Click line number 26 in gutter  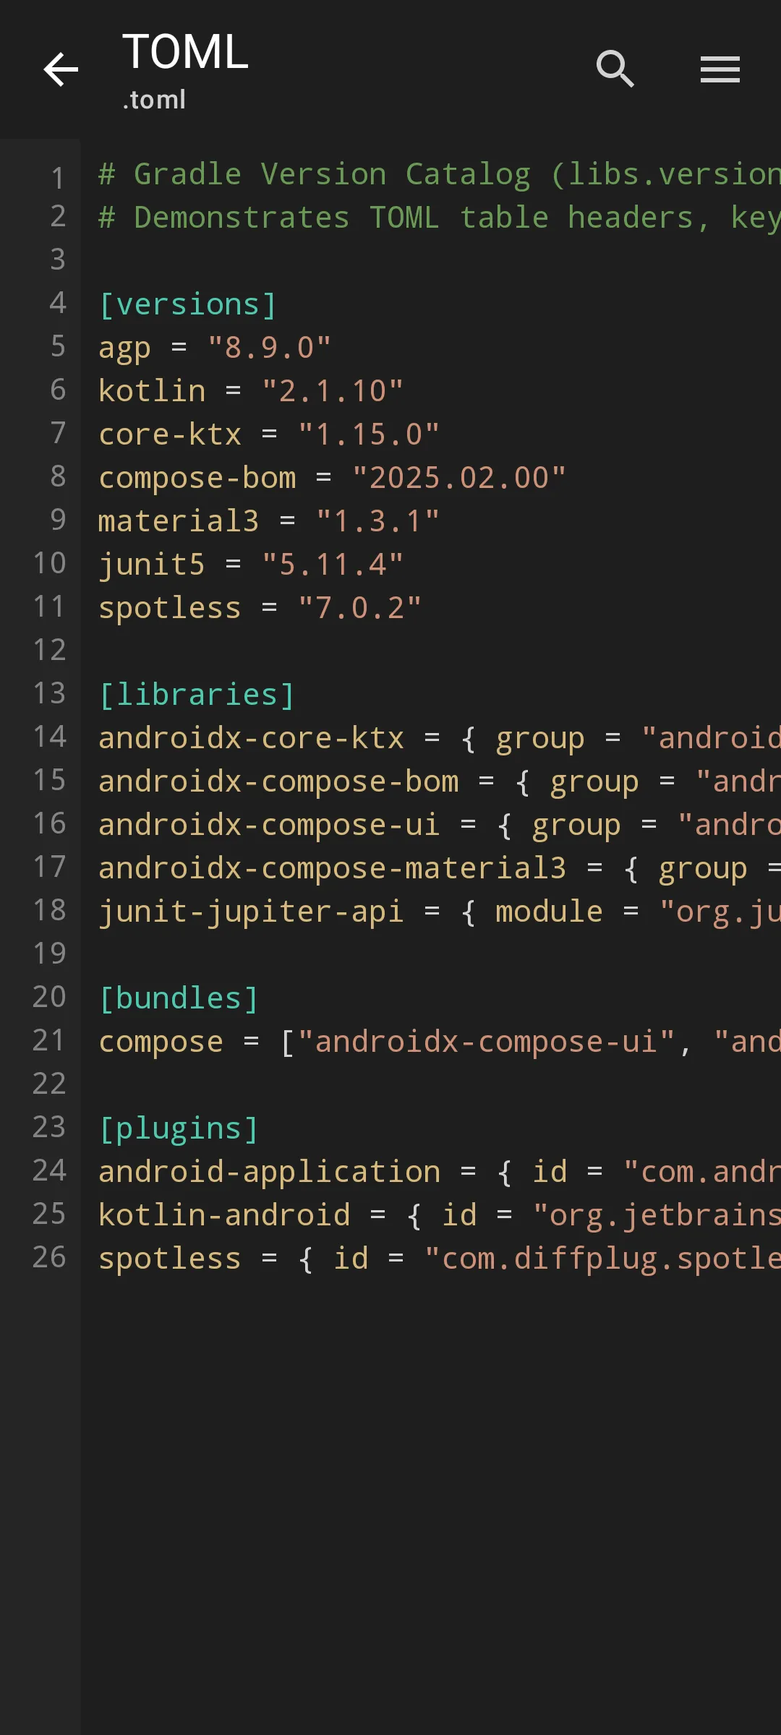[x=49, y=1257]
